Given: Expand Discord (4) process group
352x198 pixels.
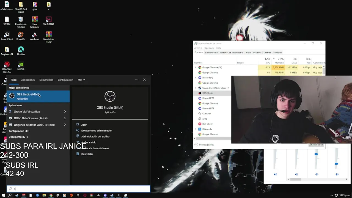Looking at the screenshot, I should click(x=196, y=78).
